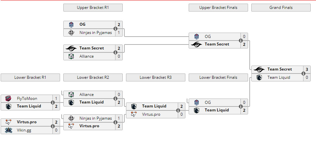
Task: Click the Alliance logo in Lower Bracket R2
Action: [71, 95]
